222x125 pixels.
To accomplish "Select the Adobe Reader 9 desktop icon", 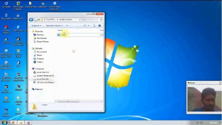I will tap(6, 30).
